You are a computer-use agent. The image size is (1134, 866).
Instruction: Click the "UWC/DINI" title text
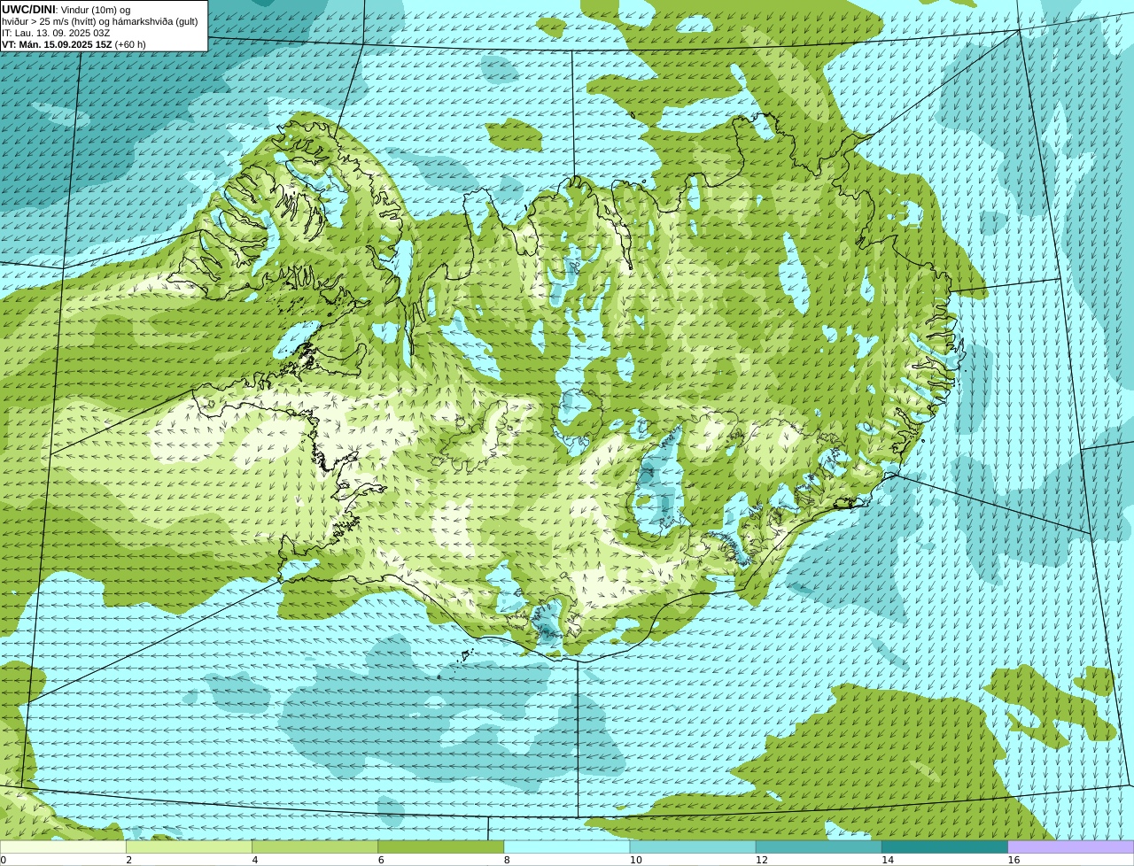point(28,10)
